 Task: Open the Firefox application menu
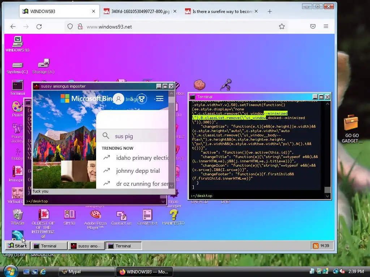tap(326, 26)
